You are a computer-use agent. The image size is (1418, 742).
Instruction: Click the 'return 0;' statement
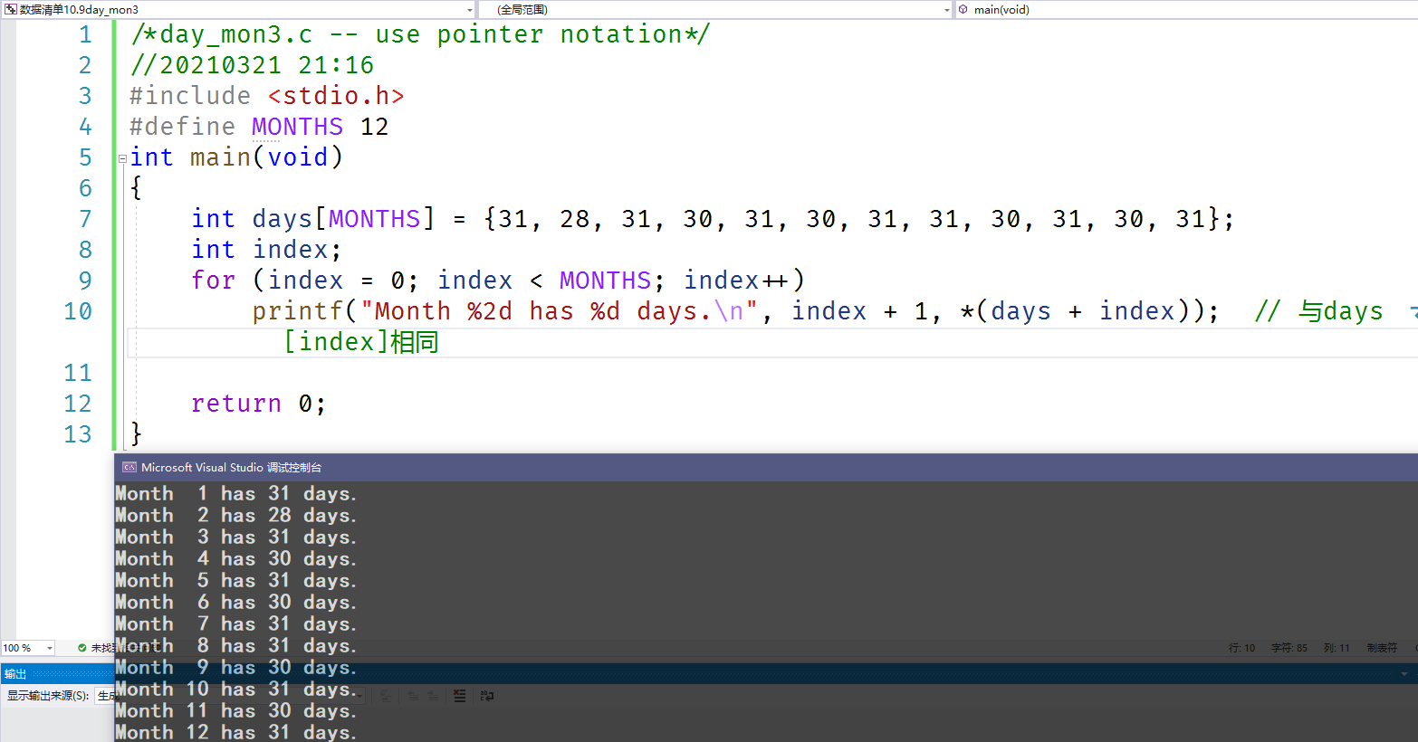click(259, 404)
